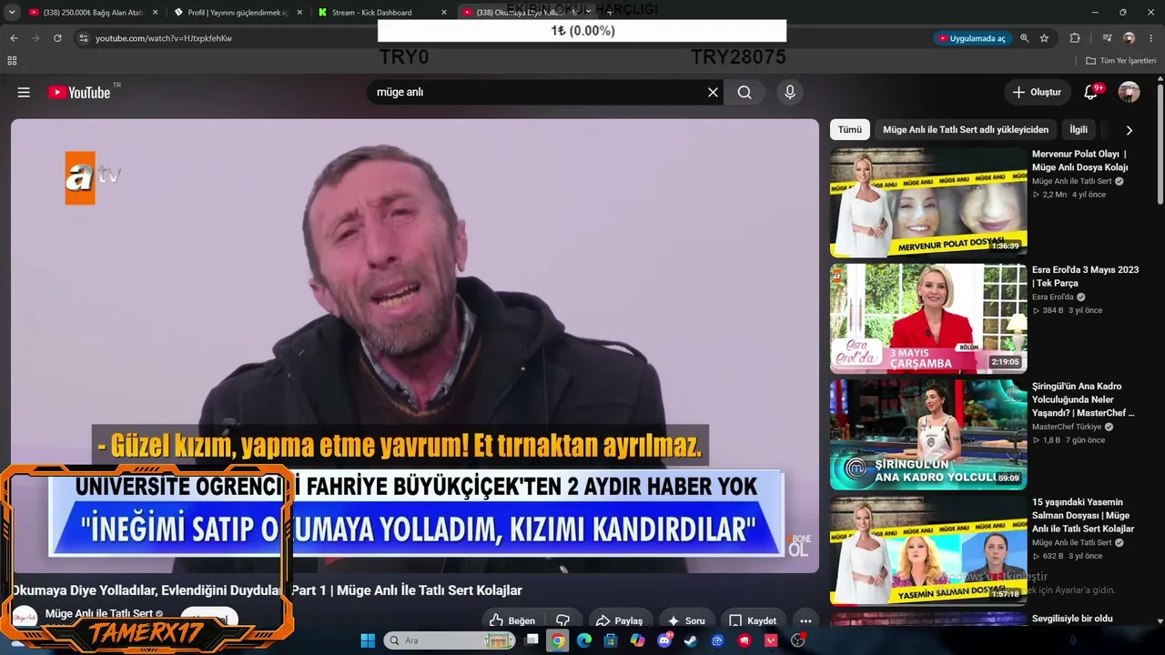
Task: Open the Mervenur Polat Dosyası video thumbnail
Action: tap(928, 203)
